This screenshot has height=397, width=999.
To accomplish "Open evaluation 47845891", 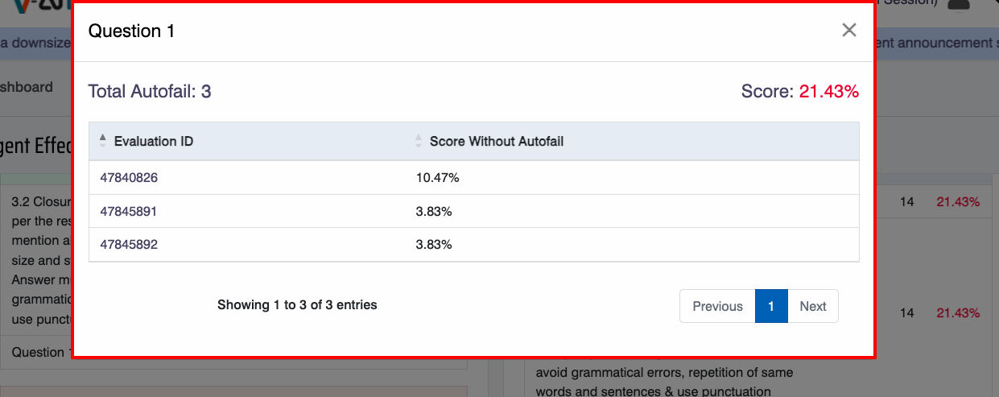I will coord(129,212).
